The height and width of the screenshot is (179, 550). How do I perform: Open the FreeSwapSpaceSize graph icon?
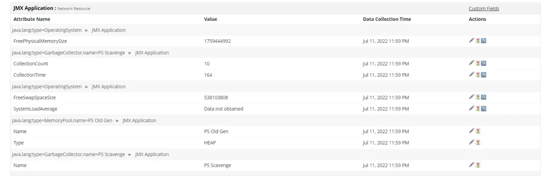(x=484, y=97)
